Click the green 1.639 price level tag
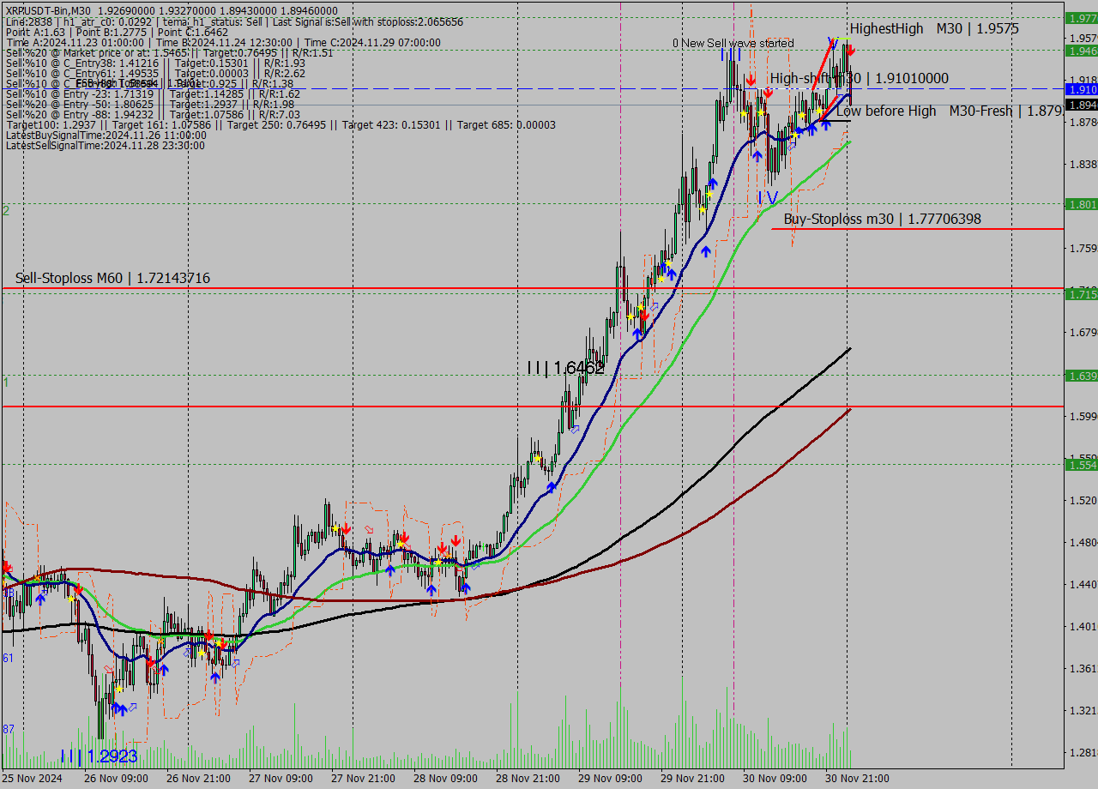 coord(1081,376)
